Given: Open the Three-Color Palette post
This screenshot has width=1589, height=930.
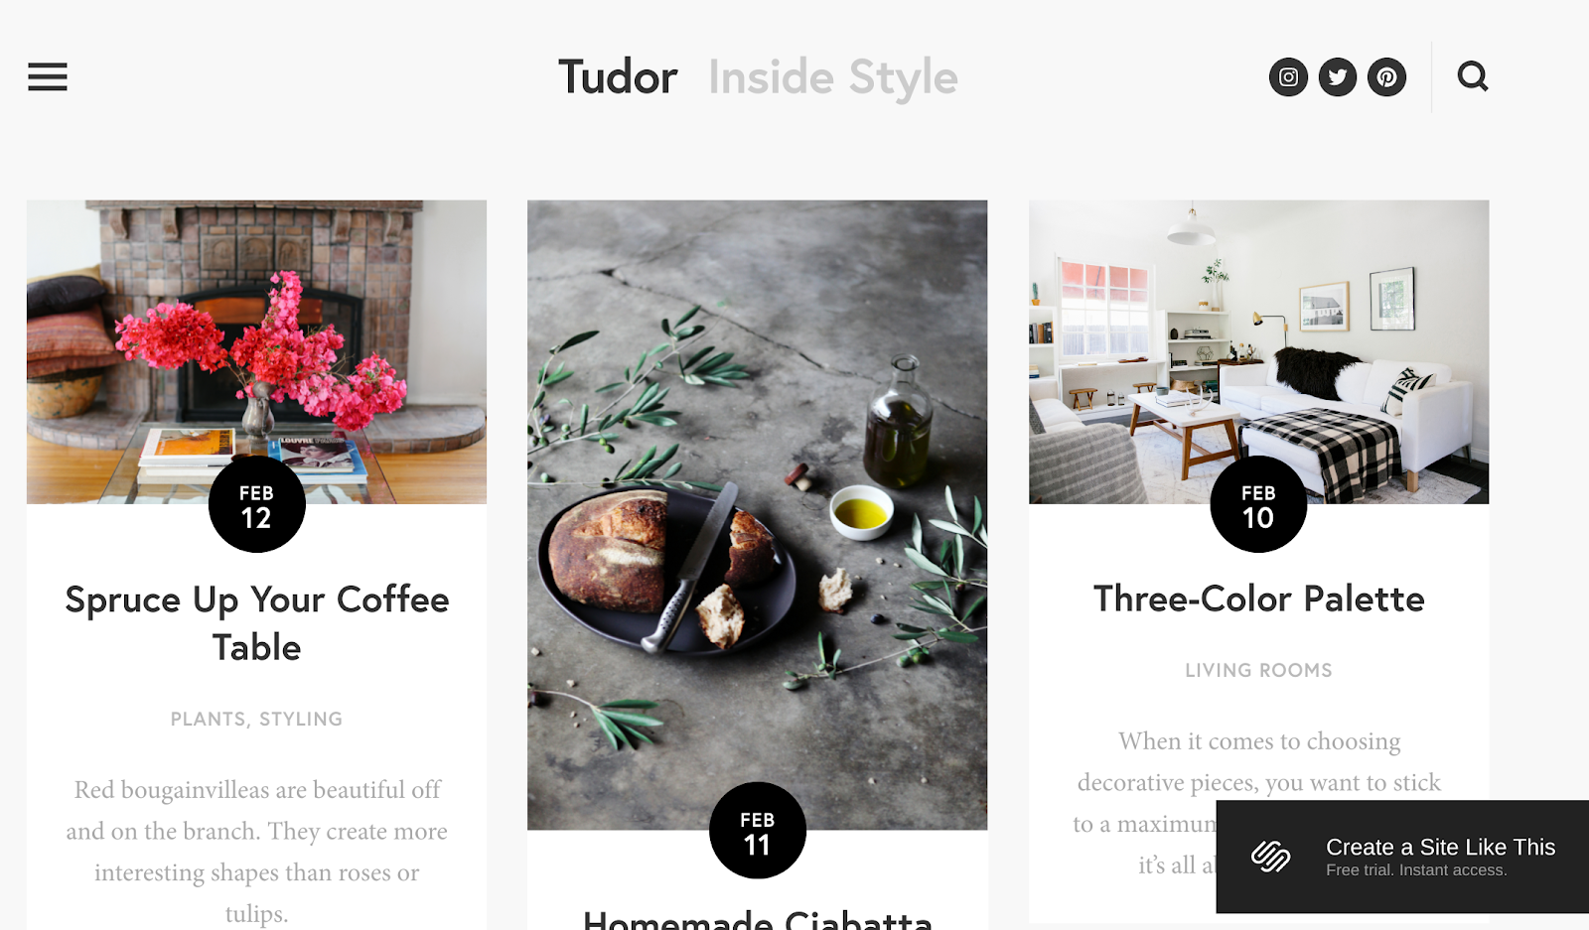Looking at the screenshot, I should click(x=1258, y=598).
